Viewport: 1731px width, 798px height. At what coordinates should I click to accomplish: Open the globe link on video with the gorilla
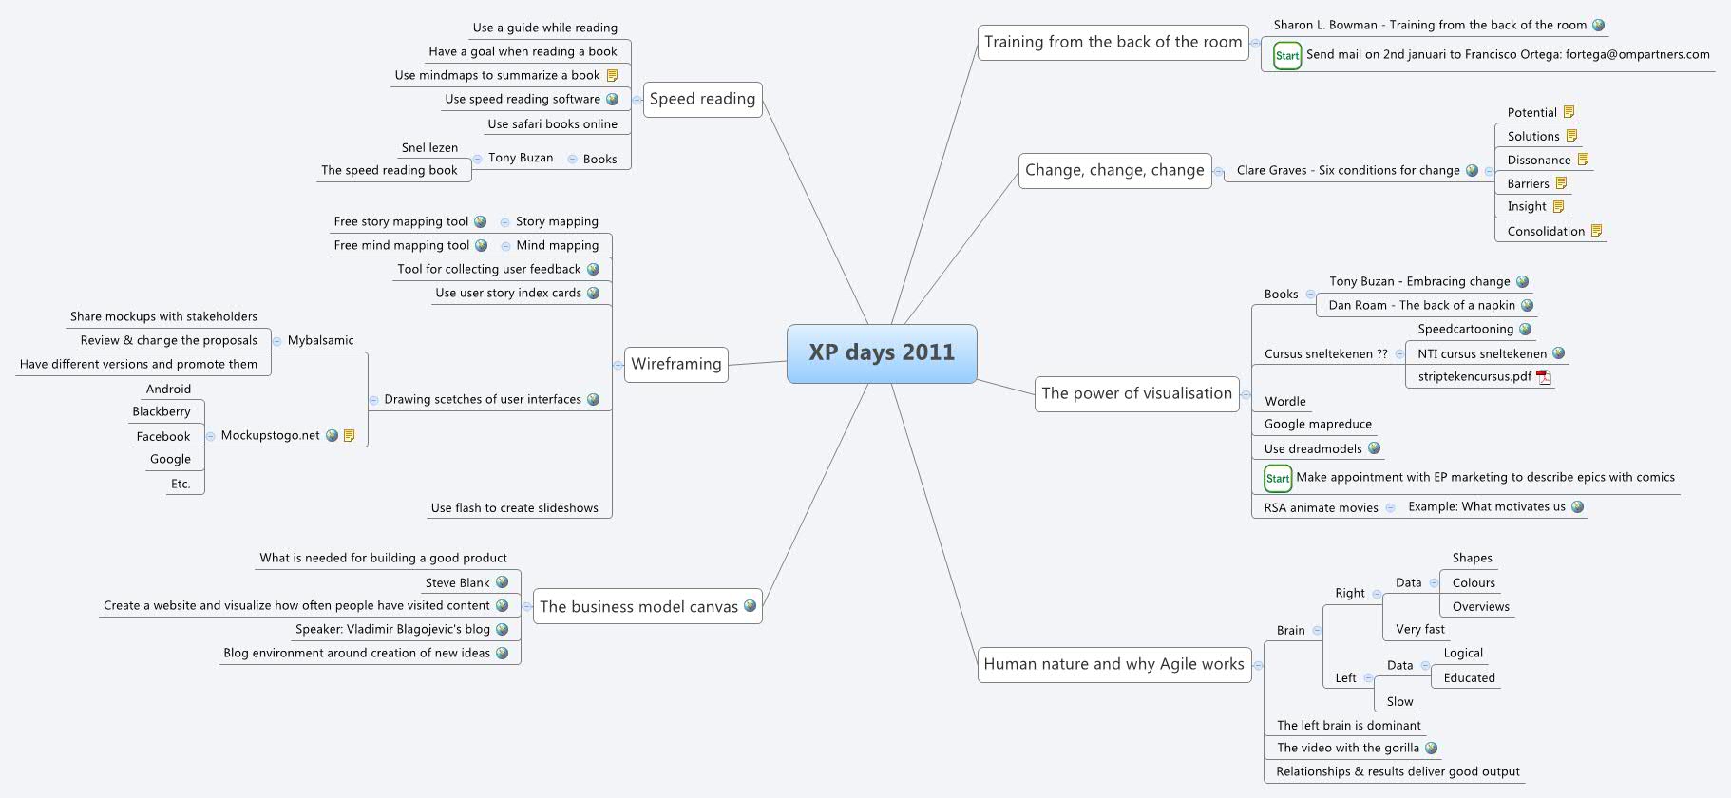click(x=1431, y=748)
